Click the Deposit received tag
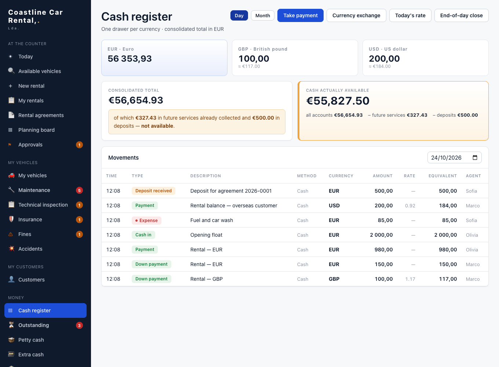This screenshot has width=499, height=367. point(153,191)
